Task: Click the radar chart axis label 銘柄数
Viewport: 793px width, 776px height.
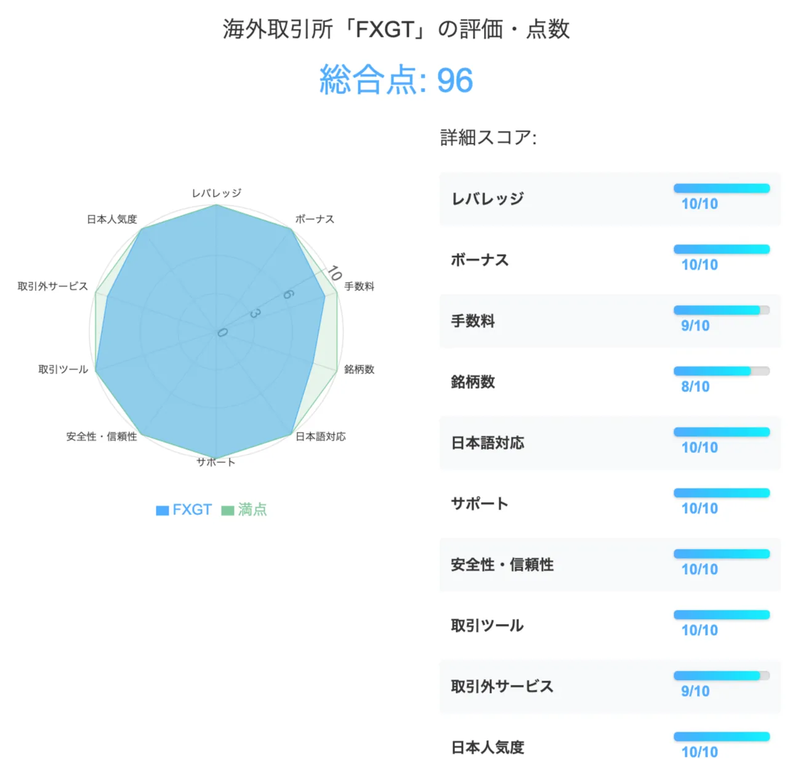Action: point(359,369)
